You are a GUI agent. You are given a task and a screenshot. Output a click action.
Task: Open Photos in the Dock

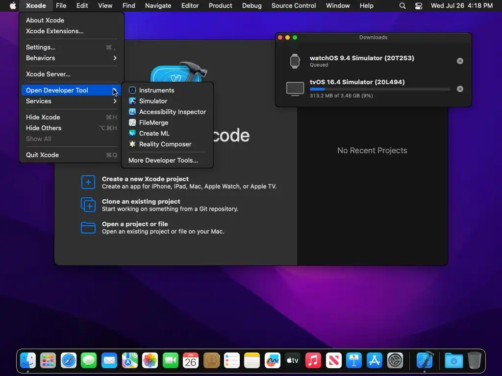[x=150, y=361]
